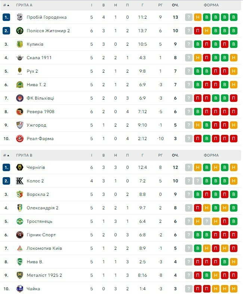Viewport: 243px width, 294px height.
Task: Click the Полісся Житомир 2 team crest
Action: tap(20, 31)
